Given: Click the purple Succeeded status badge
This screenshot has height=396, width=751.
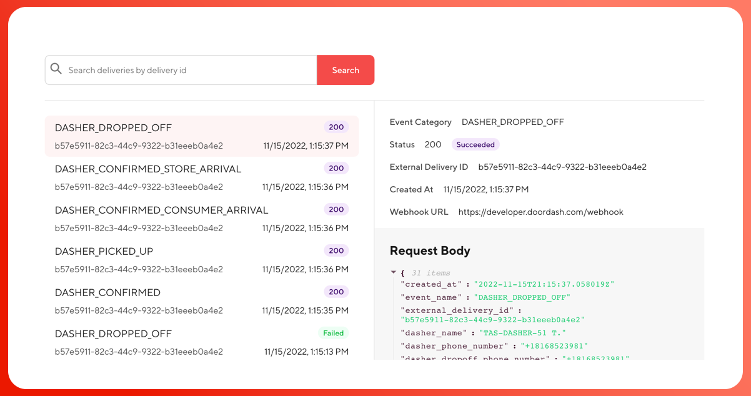Looking at the screenshot, I should pos(475,145).
